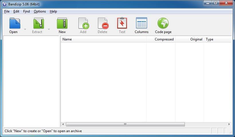235x137 pixels.
Task: Click the status bar hint text
Action: coord(43,131)
